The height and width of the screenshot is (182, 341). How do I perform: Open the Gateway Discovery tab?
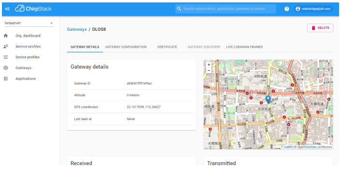(x=204, y=47)
